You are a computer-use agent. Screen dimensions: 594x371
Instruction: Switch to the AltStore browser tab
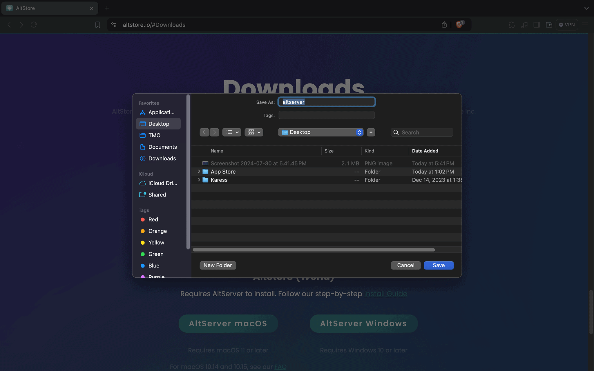[x=44, y=8]
